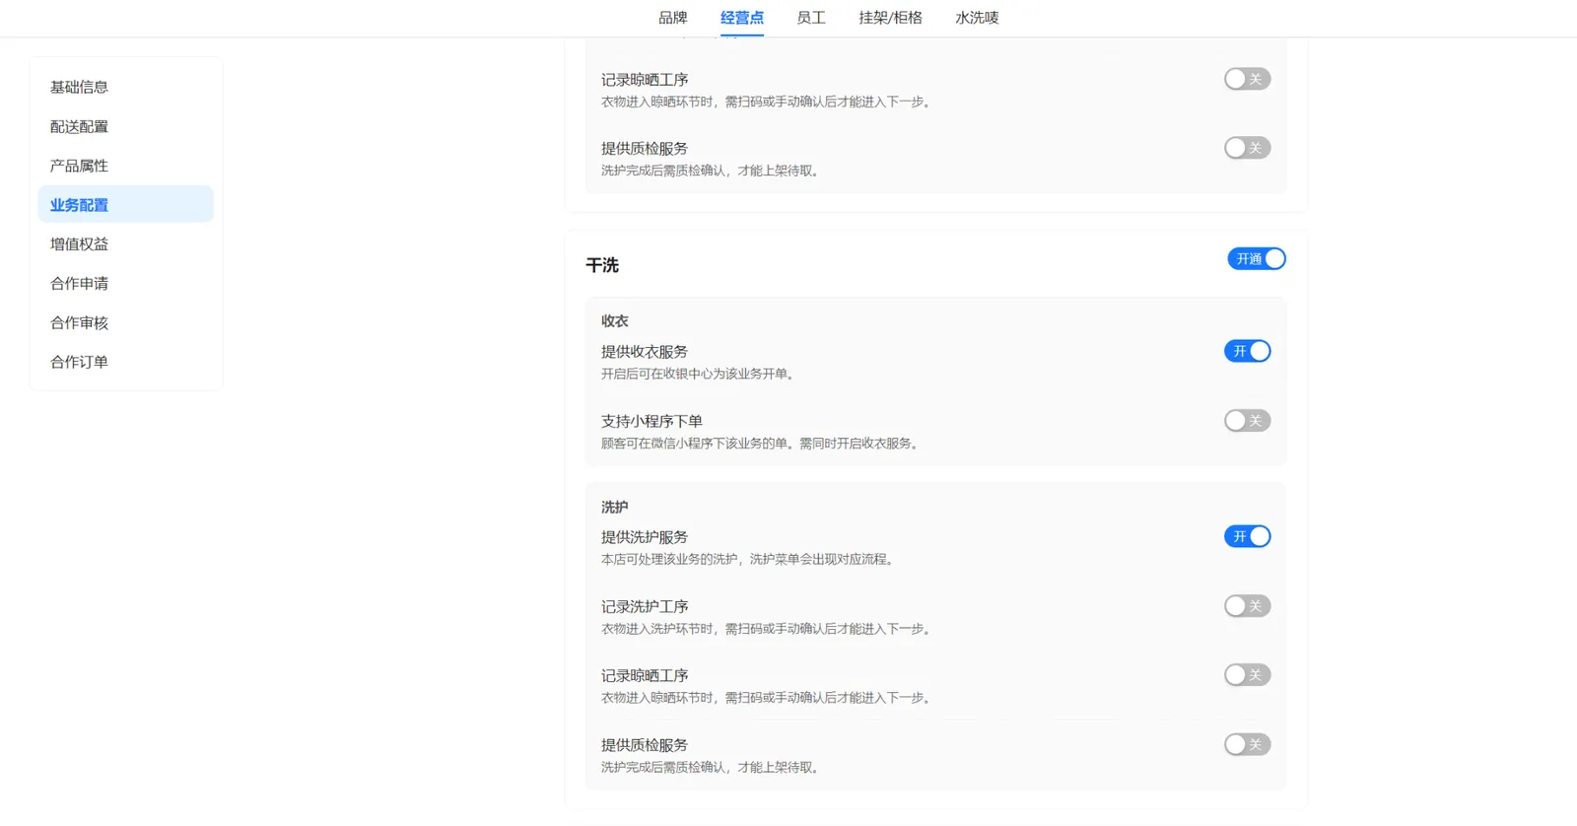Open 基础信息 in the sidebar
1577x826 pixels.
point(125,87)
